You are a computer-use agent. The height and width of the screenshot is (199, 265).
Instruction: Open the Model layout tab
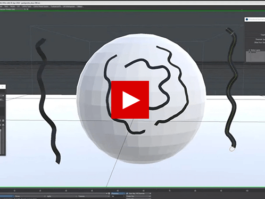pos(13,7)
